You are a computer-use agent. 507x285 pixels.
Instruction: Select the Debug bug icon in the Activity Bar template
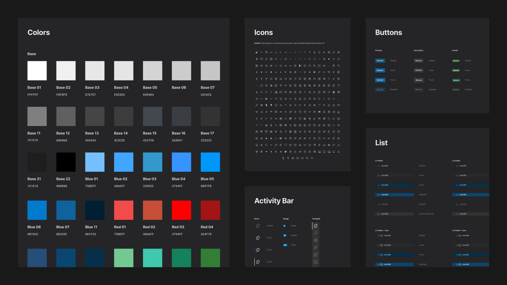click(x=316, y=240)
